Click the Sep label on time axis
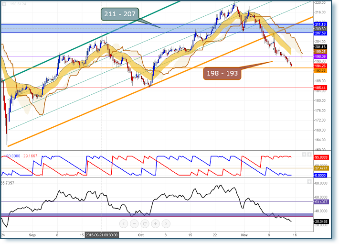Screen dimensions: 339x244 [x=32, y=235]
